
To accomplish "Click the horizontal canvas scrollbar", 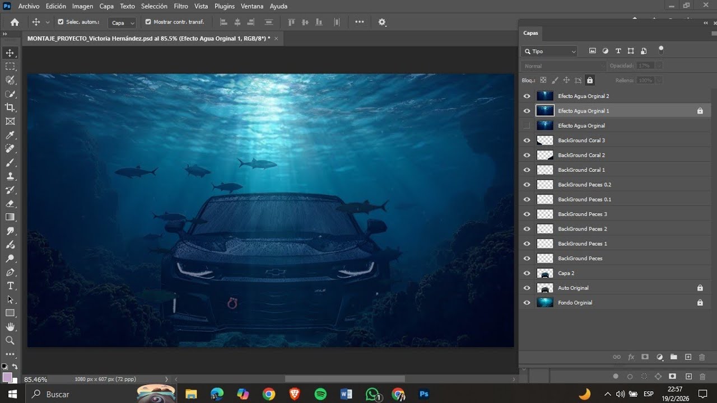I will tap(344, 379).
